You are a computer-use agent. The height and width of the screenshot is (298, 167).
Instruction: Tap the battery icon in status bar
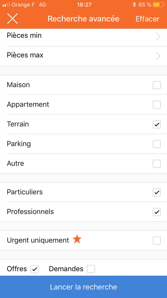tap(159, 5)
